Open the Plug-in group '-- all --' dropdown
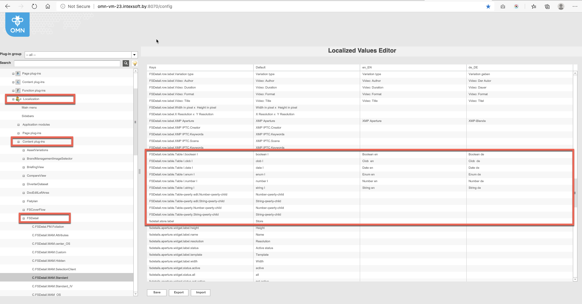This screenshot has height=304, width=582. [134, 55]
